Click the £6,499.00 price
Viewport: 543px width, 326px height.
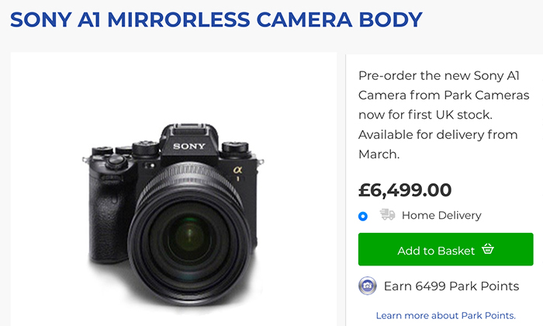pos(405,190)
